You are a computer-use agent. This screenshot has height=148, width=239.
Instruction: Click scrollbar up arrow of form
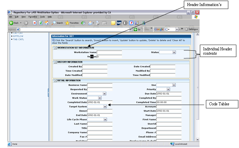[198, 34]
